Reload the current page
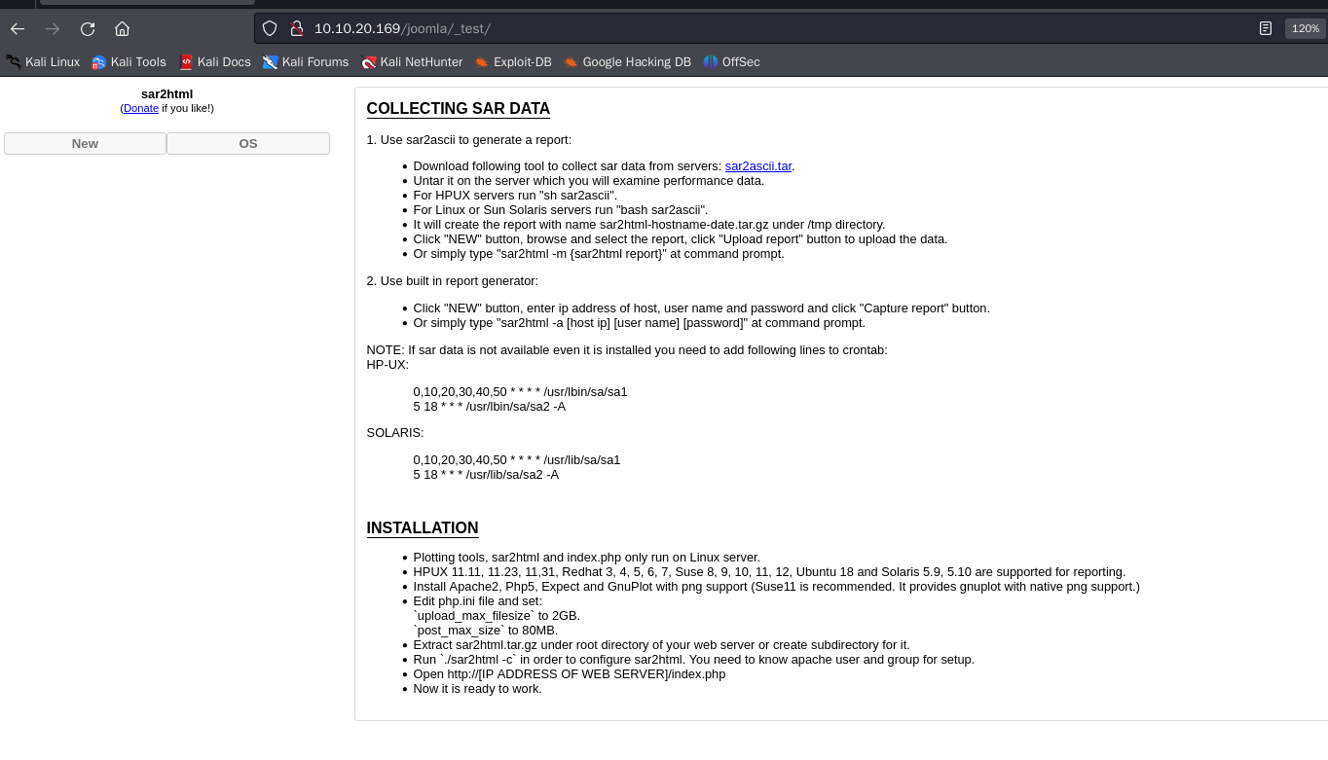 (88, 28)
